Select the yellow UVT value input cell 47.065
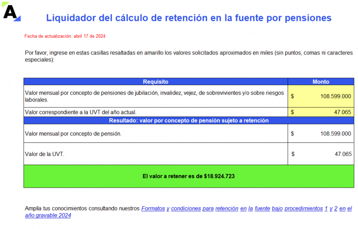The image size is (358, 229). [321, 112]
